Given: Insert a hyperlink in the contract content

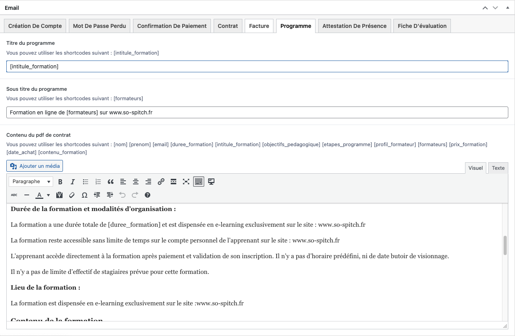Looking at the screenshot, I should (x=161, y=181).
